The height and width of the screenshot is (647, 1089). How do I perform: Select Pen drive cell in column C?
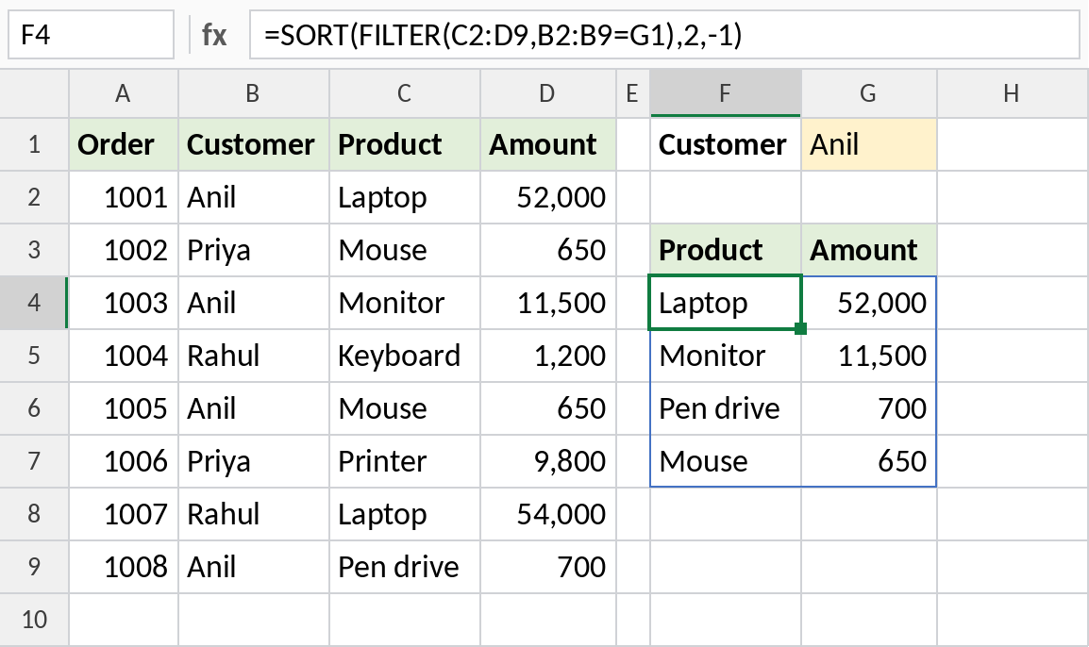tap(404, 567)
